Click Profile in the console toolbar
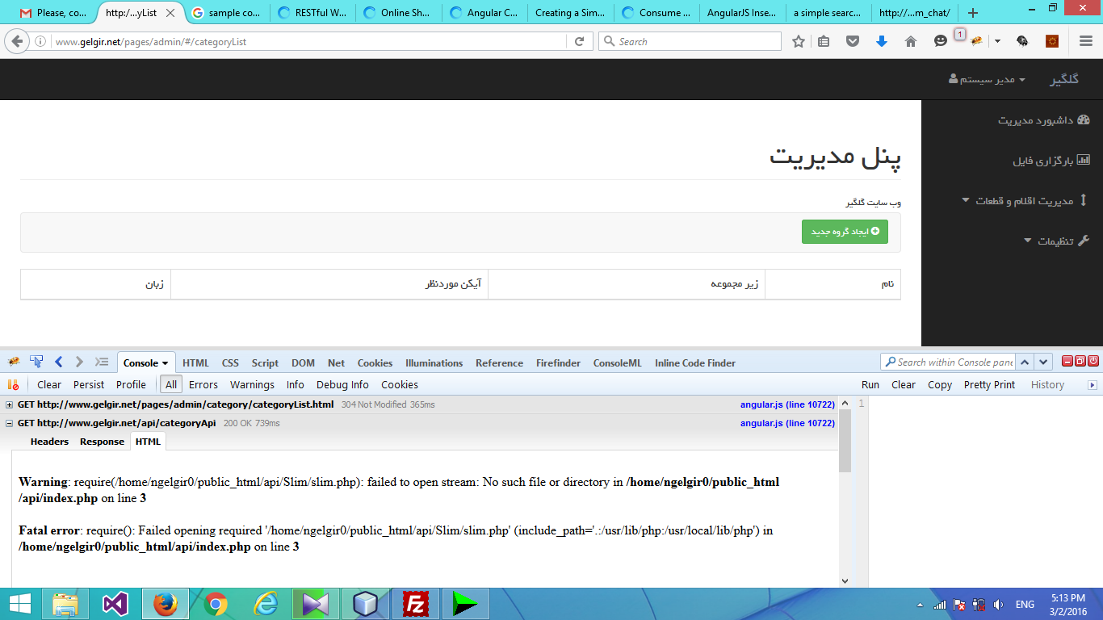This screenshot has height=620, width=1103. [x=131, y=385]
